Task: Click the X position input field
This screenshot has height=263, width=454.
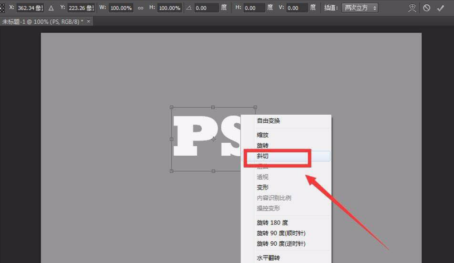Action: 30,8
